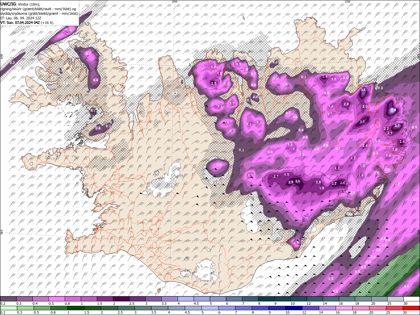Click the deep blue 10 swatch in lower legend row
This screenshot has height=315, width=420.
point(294,308)
